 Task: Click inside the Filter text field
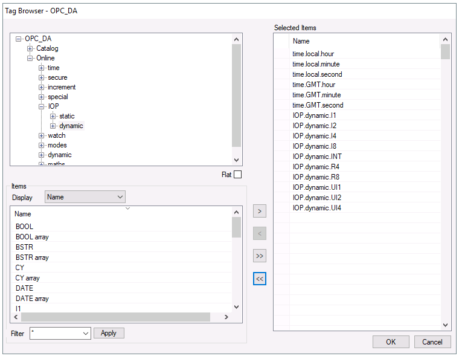[x=56, y=334]
